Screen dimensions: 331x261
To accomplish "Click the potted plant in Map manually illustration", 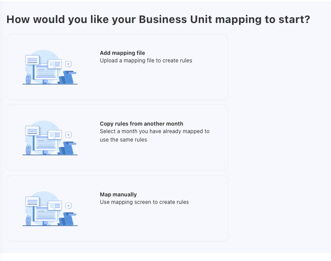I will (x=28, y=220).
